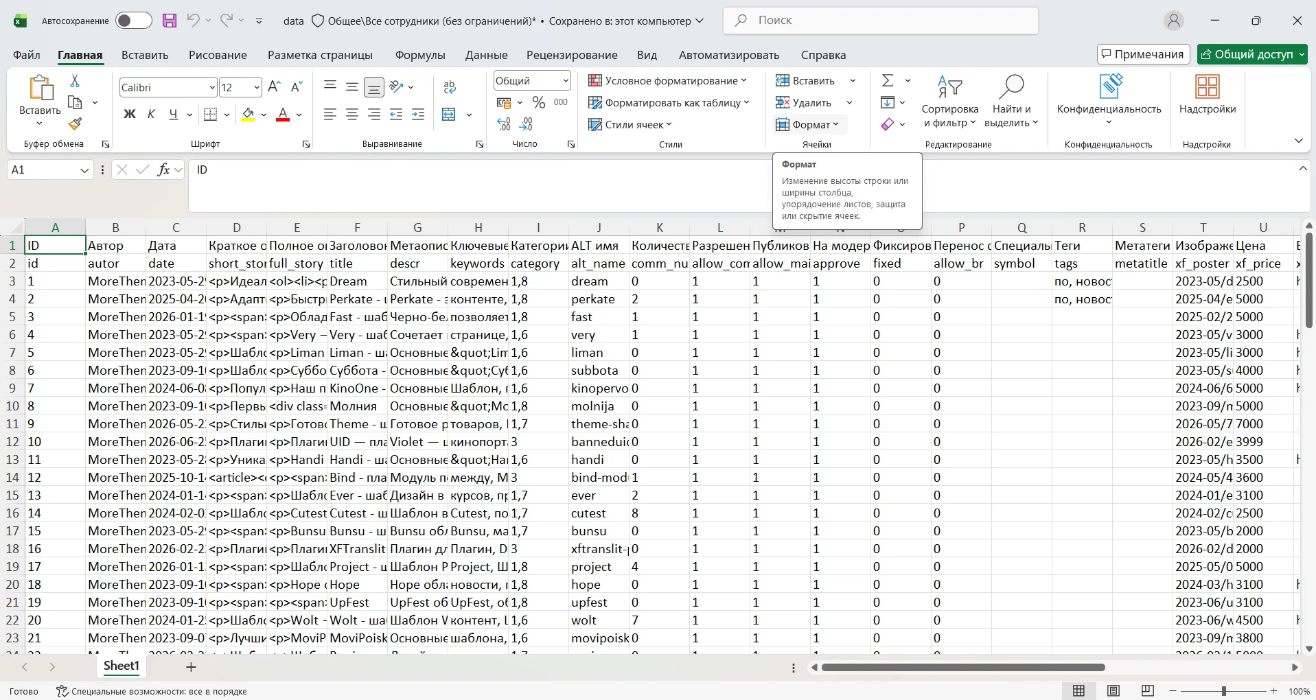Click the Merge and Center icon

[449, 114]
